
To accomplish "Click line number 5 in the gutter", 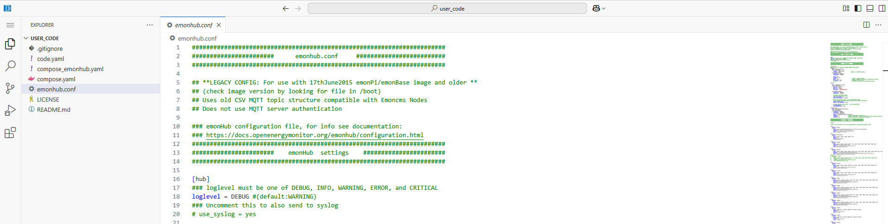I will (178, 83).
